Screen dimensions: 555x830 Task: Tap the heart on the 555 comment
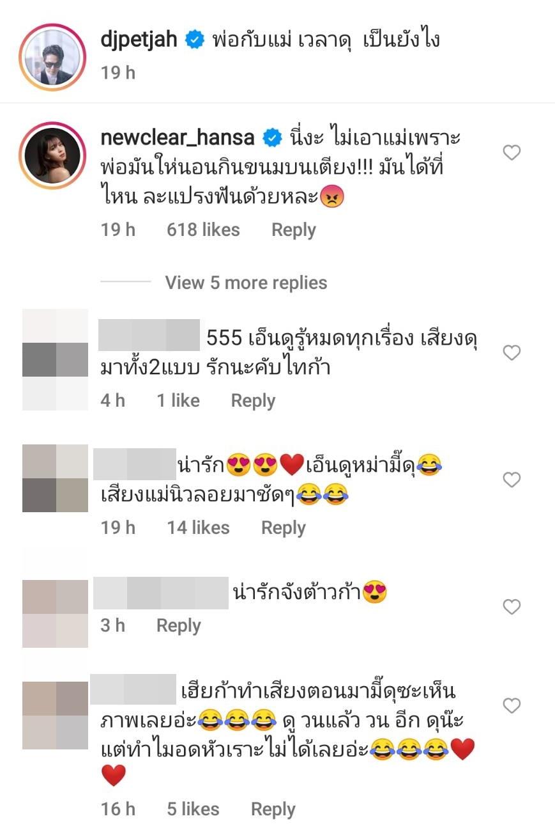(x=512, y=352)
